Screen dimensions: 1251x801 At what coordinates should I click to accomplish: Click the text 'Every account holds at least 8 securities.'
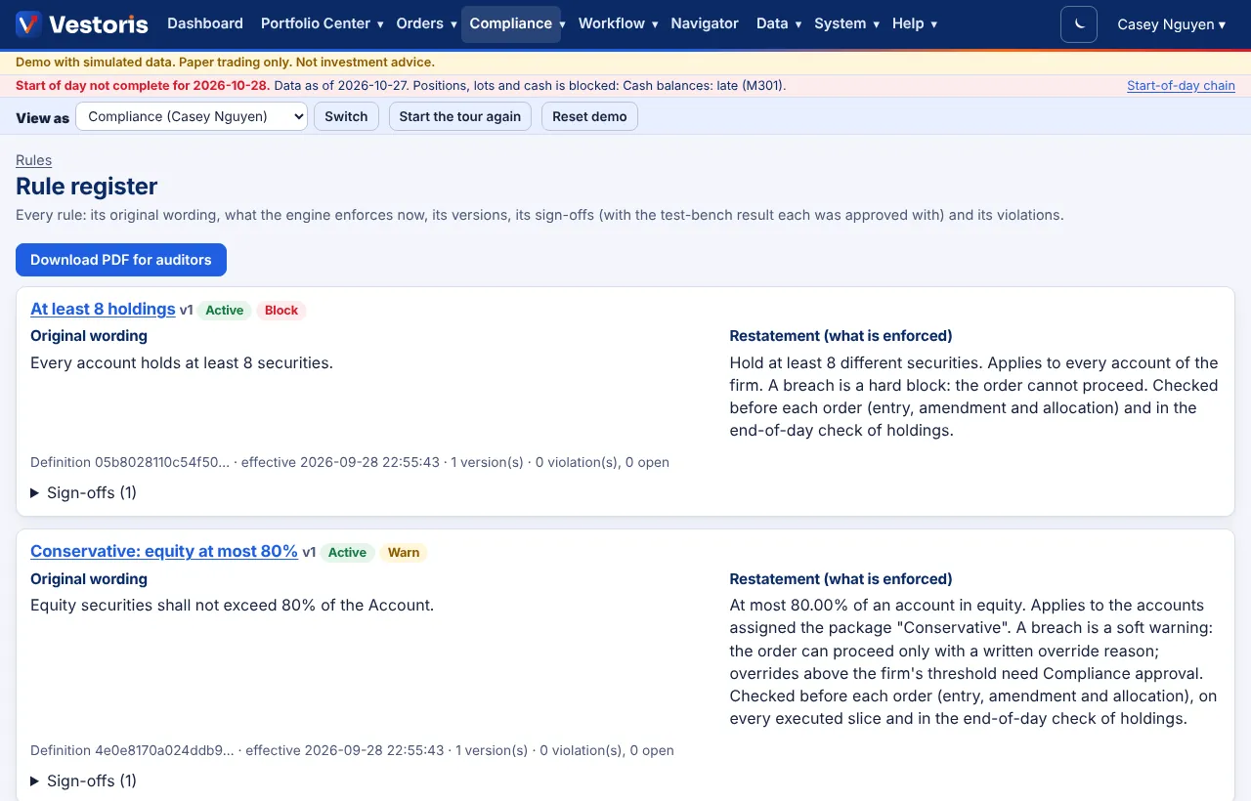coord(182,363)
